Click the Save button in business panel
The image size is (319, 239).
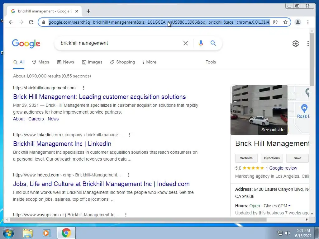coord(298,158)
